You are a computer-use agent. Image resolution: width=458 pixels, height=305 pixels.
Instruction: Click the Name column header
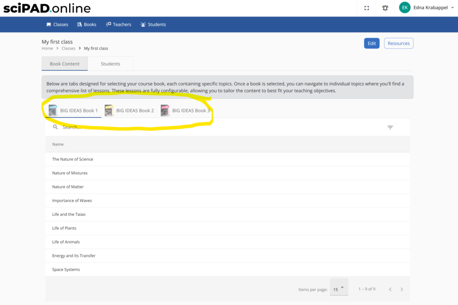click(58, 144)
